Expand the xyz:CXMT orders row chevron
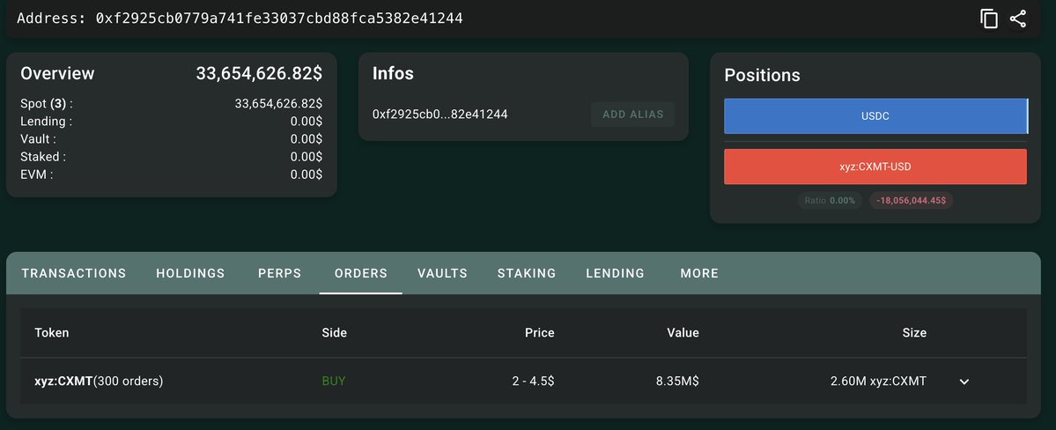 (x=964, y=382)
